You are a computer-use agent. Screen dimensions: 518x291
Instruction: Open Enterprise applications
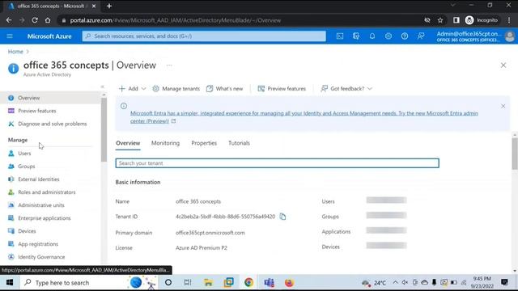click(45, 218)
